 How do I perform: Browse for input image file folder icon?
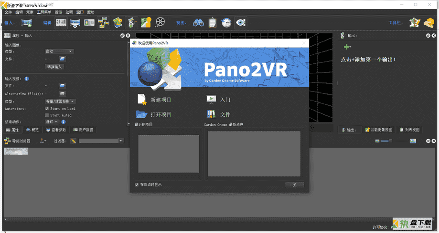click(62, 59)
